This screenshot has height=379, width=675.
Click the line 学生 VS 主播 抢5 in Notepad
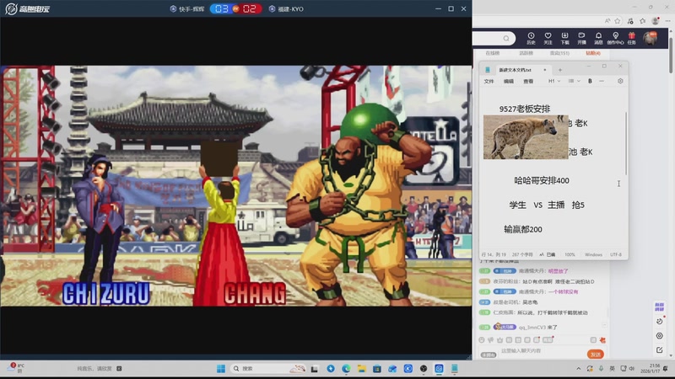(x=547, y=205)
